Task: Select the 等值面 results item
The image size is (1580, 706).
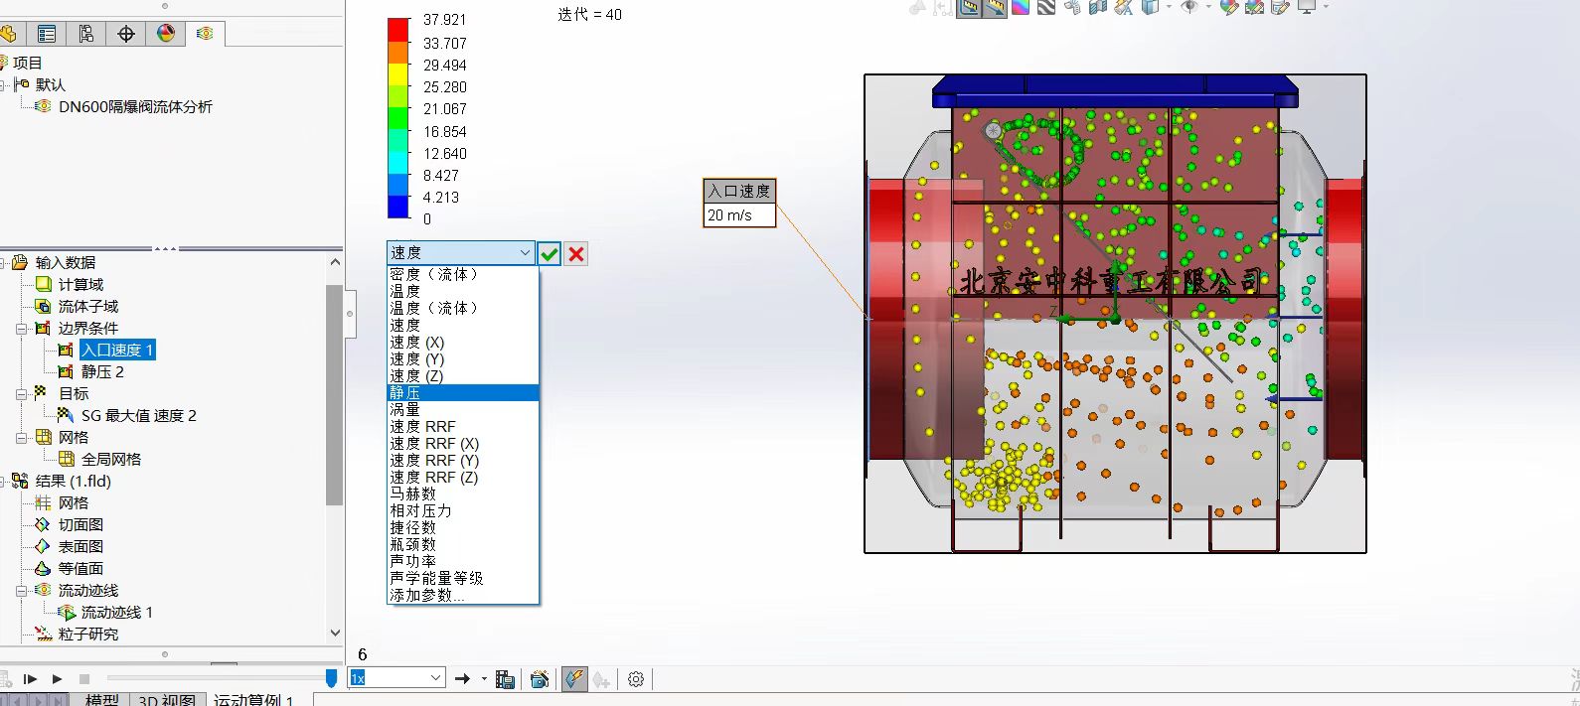Action: click(80, 569)
